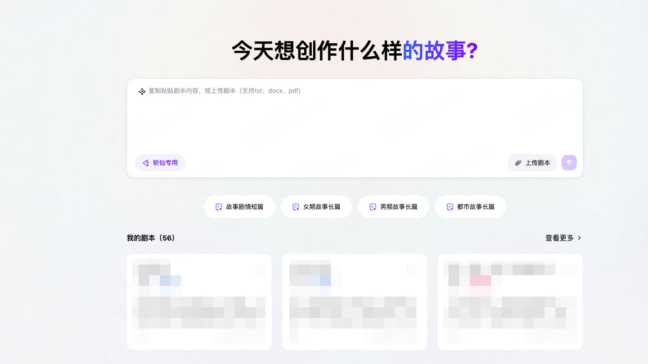Click the 上传剧本 upload button

pyautogui.click(x=532, y=163)
